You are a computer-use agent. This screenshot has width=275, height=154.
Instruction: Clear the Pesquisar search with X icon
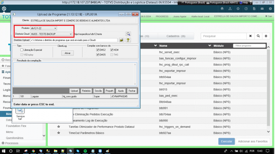(x=251, y=36)
